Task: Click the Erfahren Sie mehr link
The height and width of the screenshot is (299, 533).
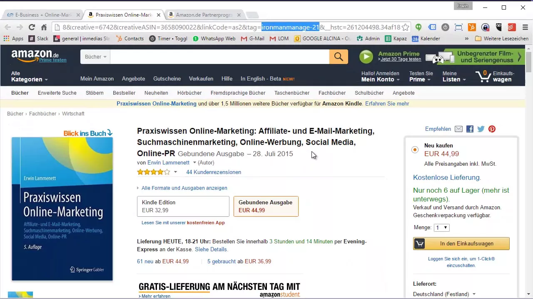Action: (387, 104)
